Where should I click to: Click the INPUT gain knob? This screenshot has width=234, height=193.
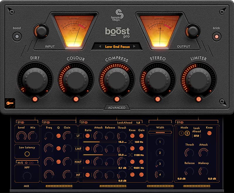click(x=42, y=31)
